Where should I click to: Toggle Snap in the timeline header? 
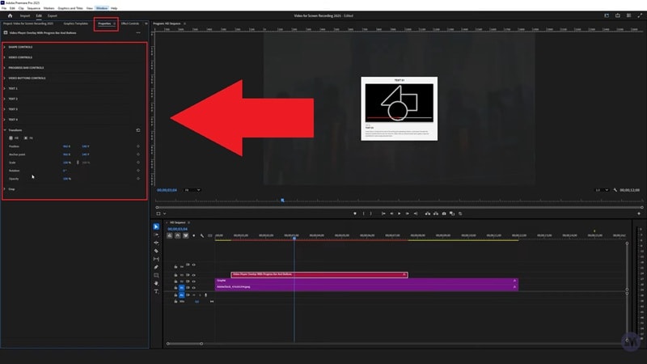(177, 235)
